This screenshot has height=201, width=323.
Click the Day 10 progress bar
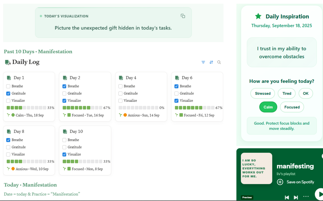pos(83,162)
